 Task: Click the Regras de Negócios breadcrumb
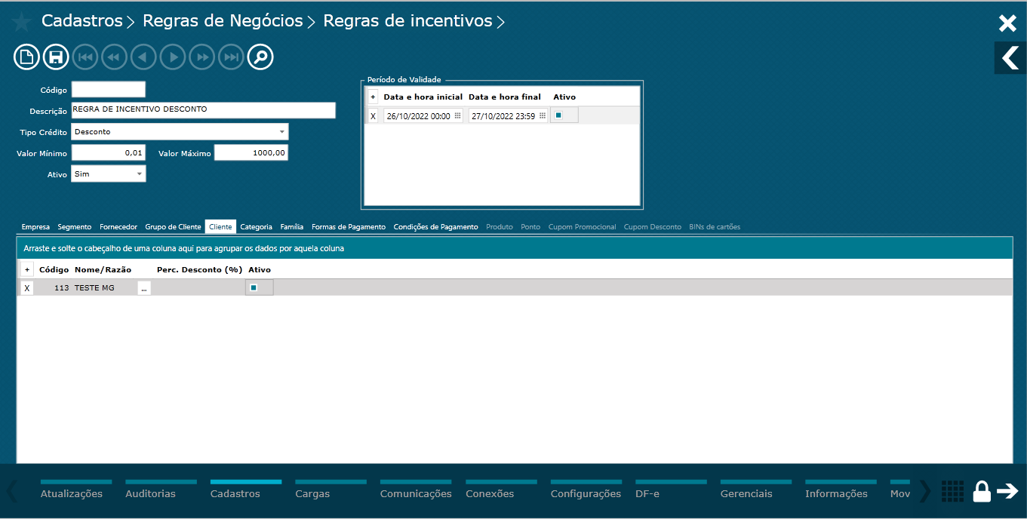(223, 21)
